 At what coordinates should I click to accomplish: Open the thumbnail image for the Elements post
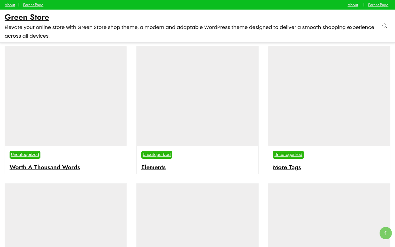point(197,96)
